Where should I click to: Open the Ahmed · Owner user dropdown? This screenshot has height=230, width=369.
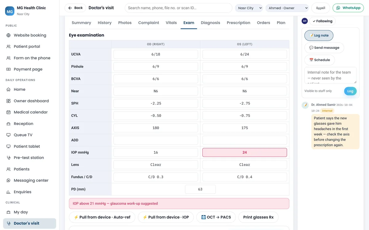[287, 8]
